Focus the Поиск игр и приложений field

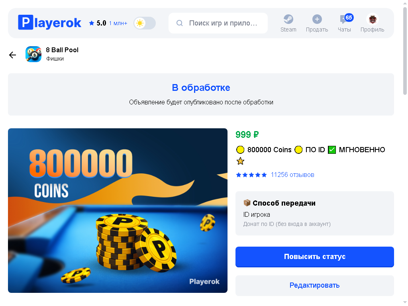[x=218, y=23]
